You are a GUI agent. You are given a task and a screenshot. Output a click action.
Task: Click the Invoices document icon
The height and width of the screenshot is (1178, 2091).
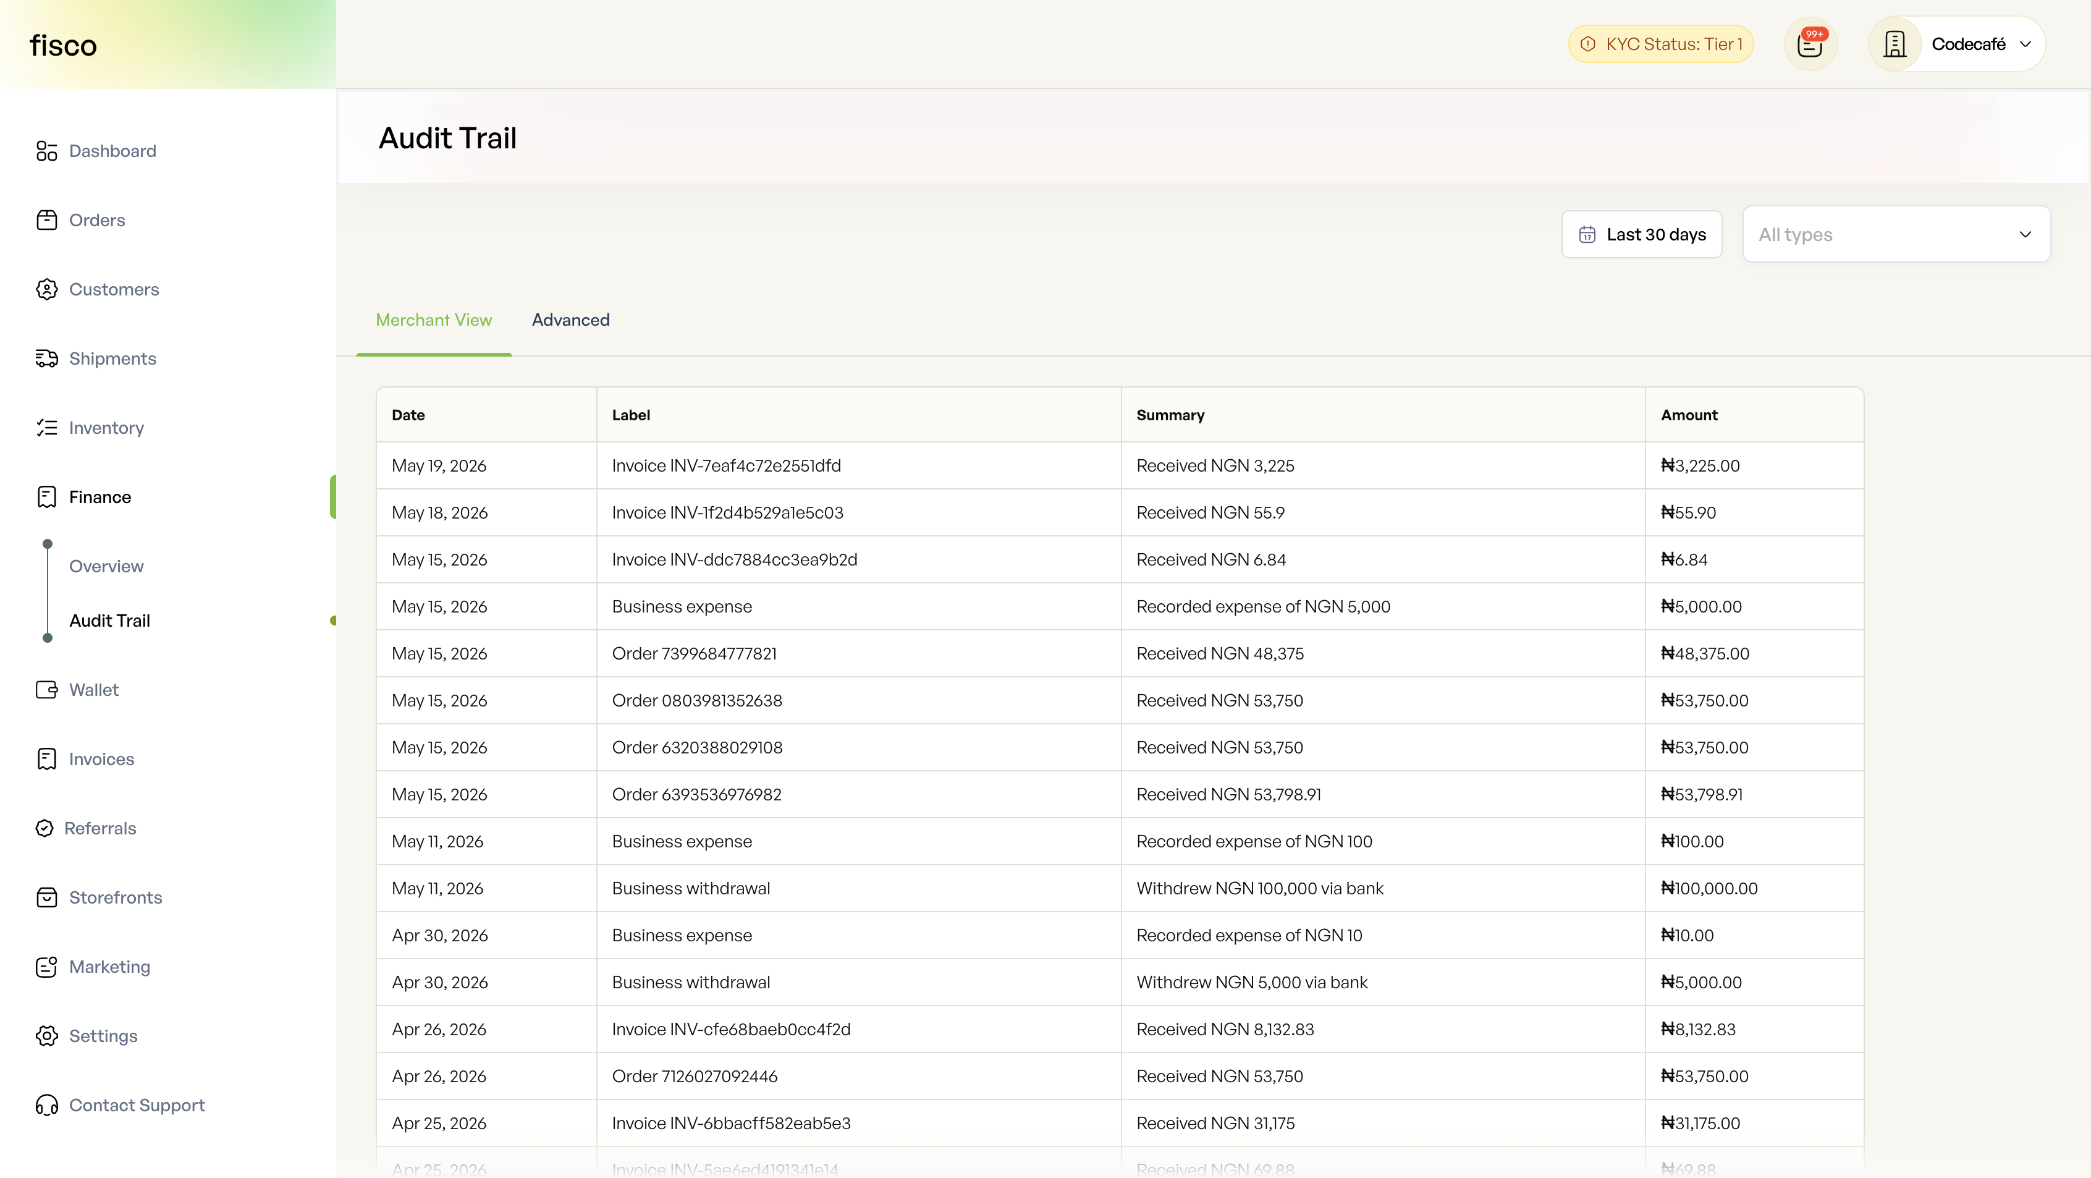tap(47, 758)
